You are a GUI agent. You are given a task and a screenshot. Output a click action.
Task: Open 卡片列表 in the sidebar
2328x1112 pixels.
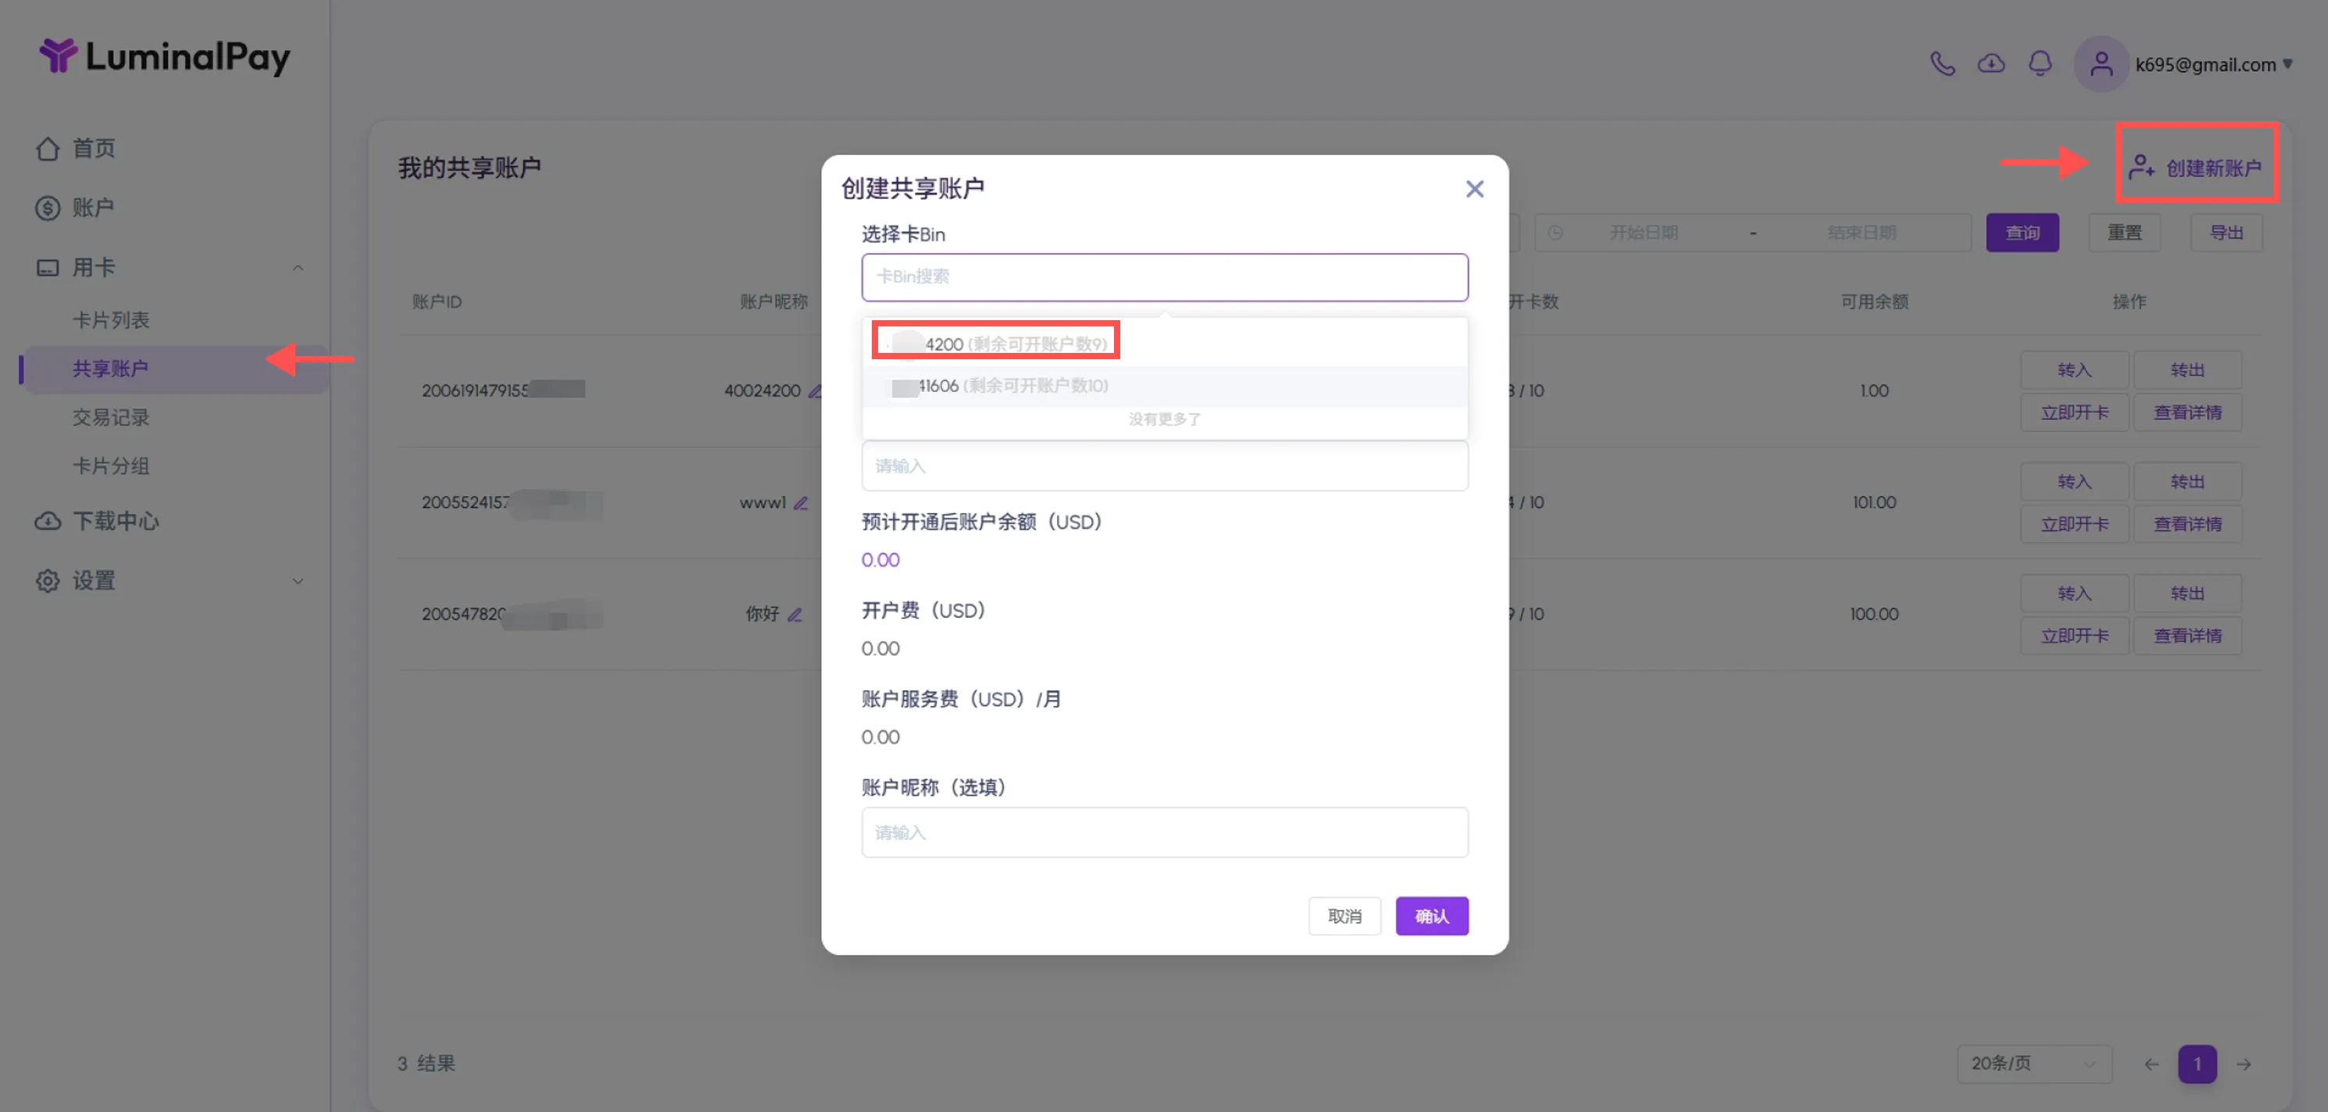point(111,320)
